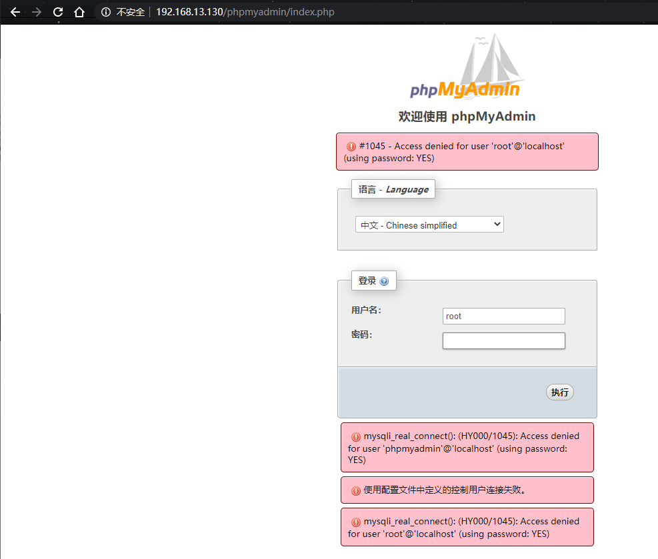
Task: Click bottom mysqli_real_connect root error text
Action: [x=463, y=528]
